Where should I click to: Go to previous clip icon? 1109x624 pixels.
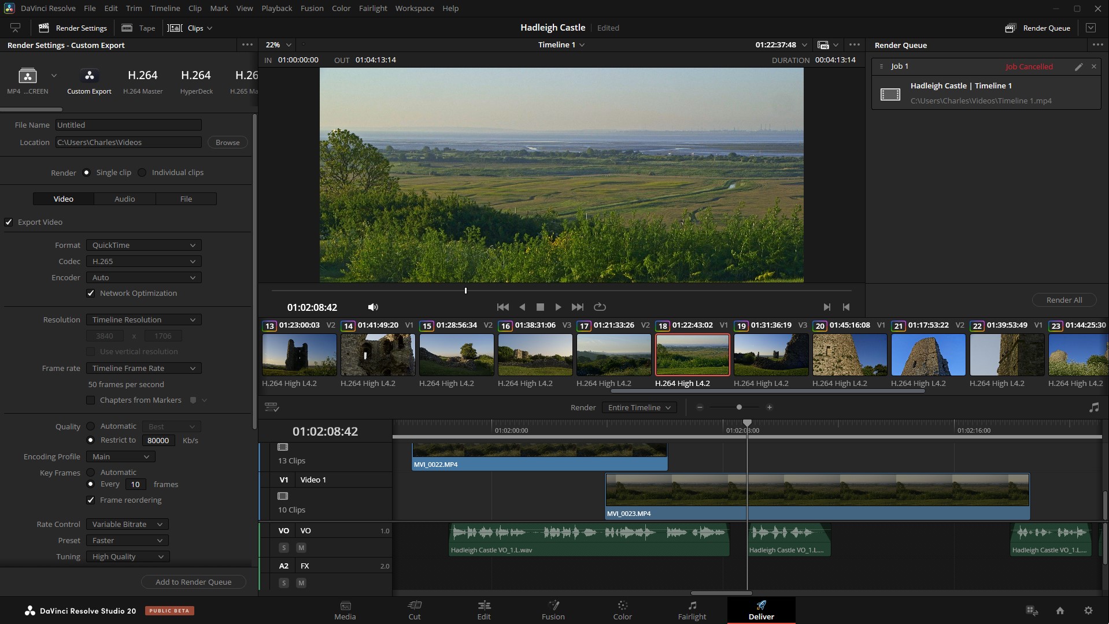point(846,307)
